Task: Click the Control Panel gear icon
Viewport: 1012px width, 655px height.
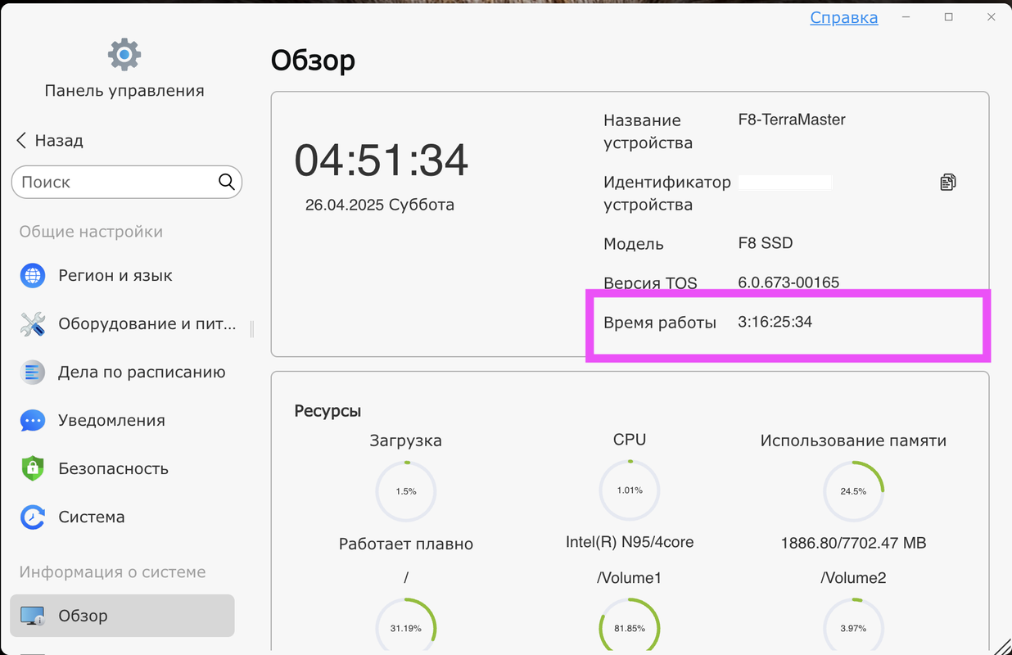Action: click(x=124, y=55)
